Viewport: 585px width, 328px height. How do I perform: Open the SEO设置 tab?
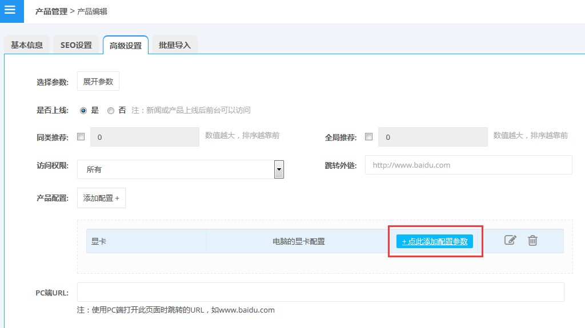76,45
